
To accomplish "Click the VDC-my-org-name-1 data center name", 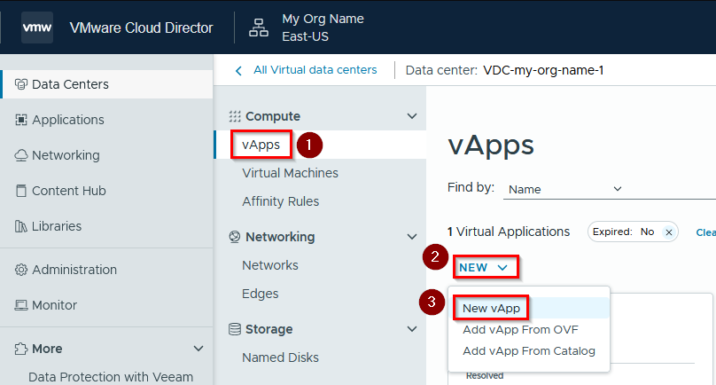I will [543, 70].
